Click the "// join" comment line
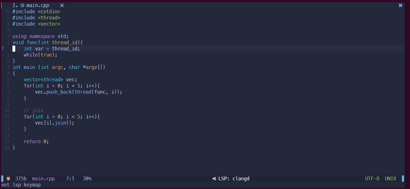 (x=34, y=110)
